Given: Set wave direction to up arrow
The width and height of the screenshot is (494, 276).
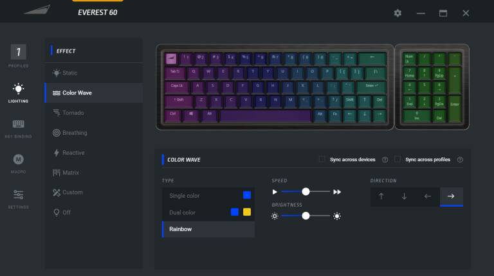Looking at the screenshot, I should 381,196.
